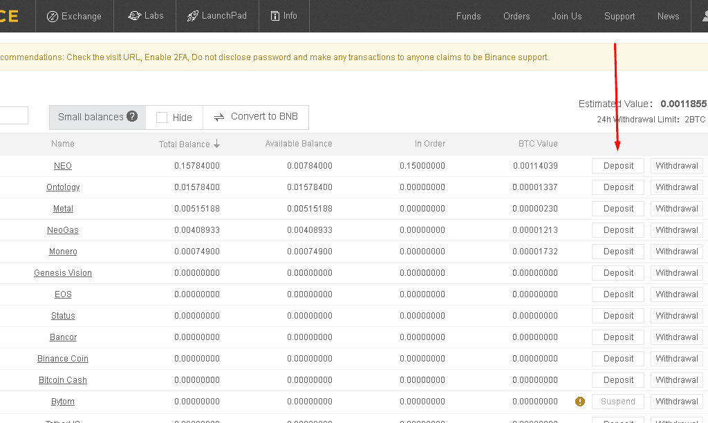Go to Orders in the top bar
708x423 pixels.
(516, 17)
